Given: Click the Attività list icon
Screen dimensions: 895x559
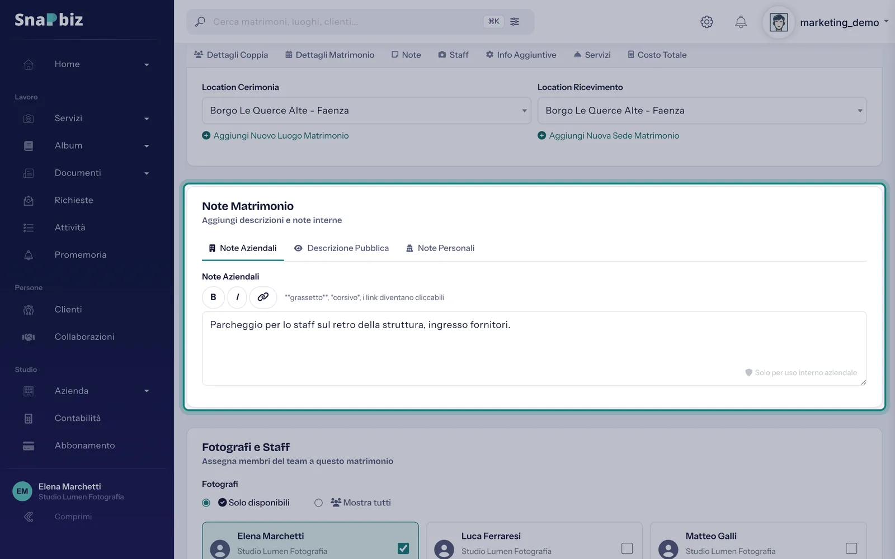Looking at the screenshot, I should point(29,228).
